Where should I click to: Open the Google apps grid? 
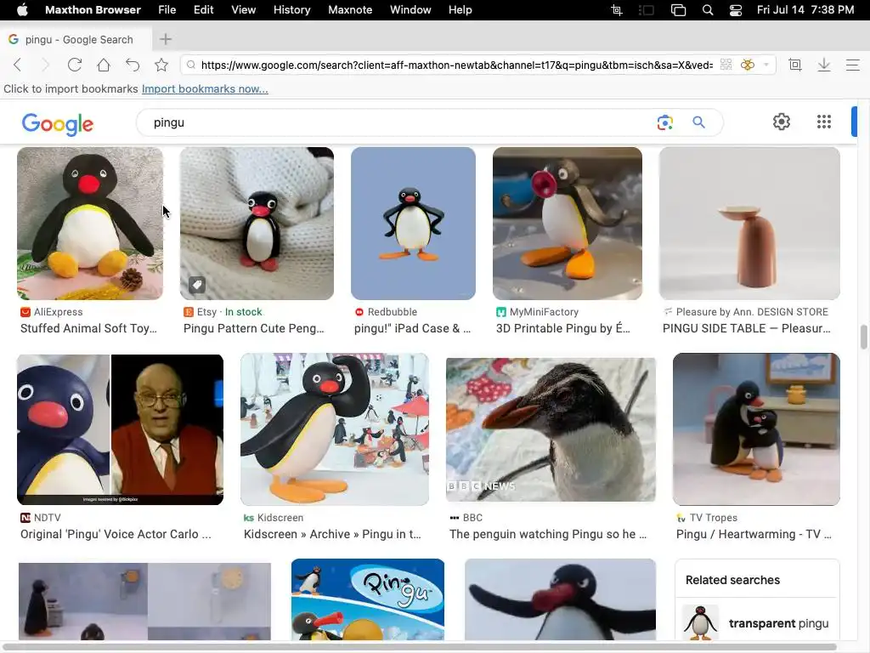tap(824, 122)
